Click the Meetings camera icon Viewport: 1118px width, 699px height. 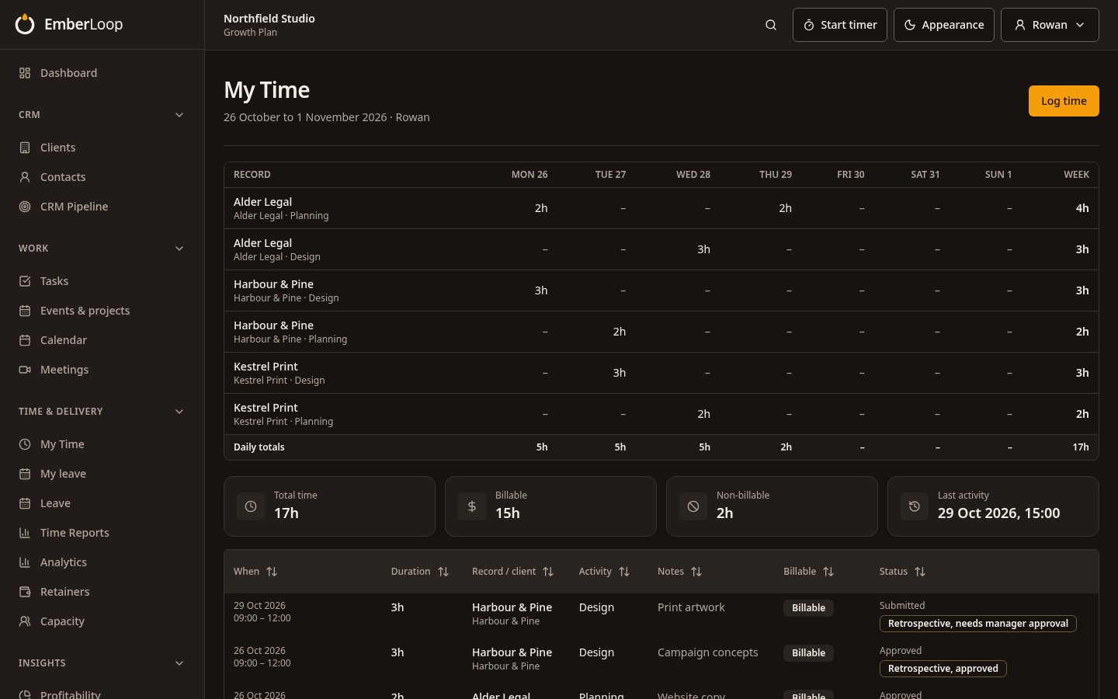point(25,370)
